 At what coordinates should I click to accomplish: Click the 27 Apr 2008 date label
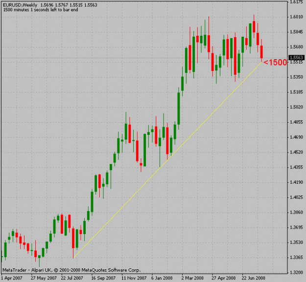[224, 278]
